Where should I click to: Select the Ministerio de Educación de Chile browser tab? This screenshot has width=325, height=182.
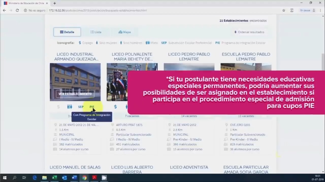(26, 3)
